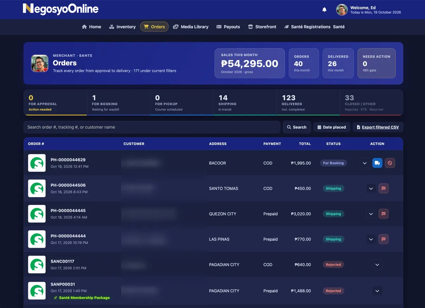Filter by For Approval orders
The image size is (425, 308).
coord(55,102)
